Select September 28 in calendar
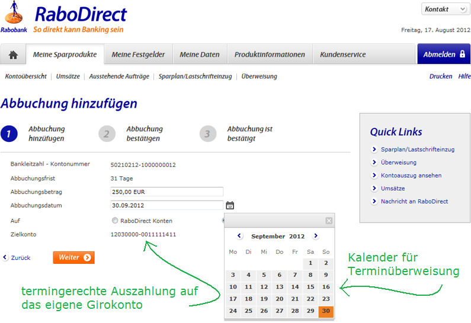The height and width of the screenshot is (323, 471). click(295, 311)
